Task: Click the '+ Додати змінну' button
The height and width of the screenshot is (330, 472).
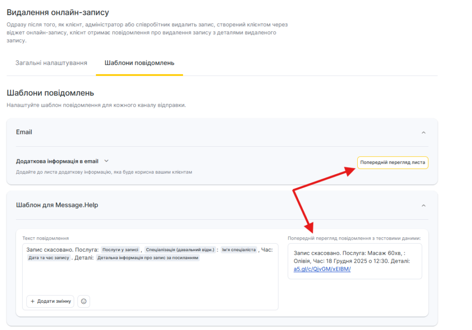Action: point(50,301)
